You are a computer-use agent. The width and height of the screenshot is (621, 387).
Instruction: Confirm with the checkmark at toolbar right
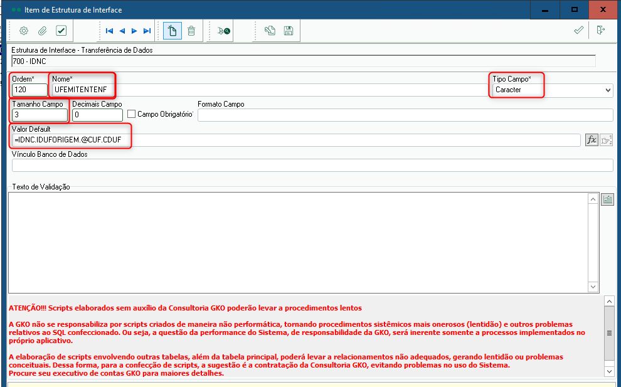click(x=578, y=30)
